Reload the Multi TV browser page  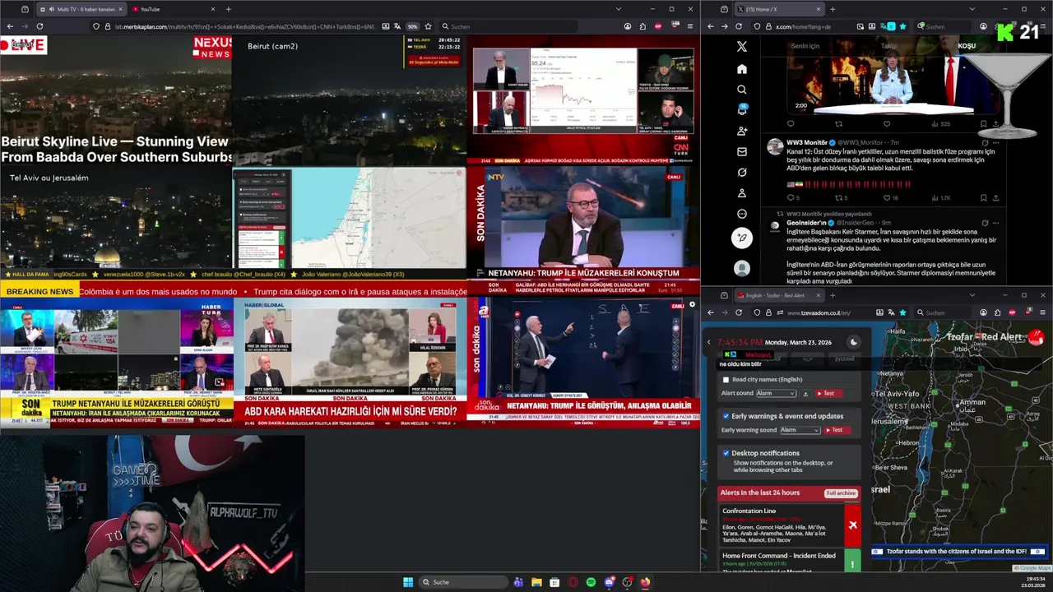(39, 26)
